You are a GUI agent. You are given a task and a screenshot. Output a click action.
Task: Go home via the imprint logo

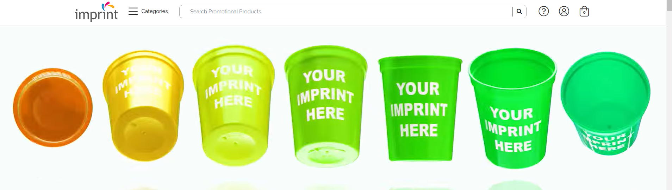[x=97, y=12]
